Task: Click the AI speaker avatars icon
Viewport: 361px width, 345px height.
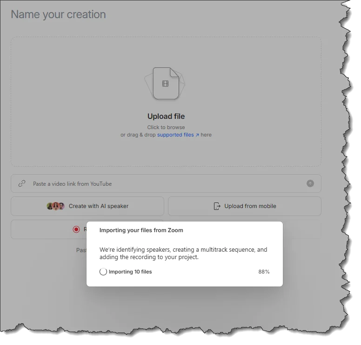Action: point(55,206)
